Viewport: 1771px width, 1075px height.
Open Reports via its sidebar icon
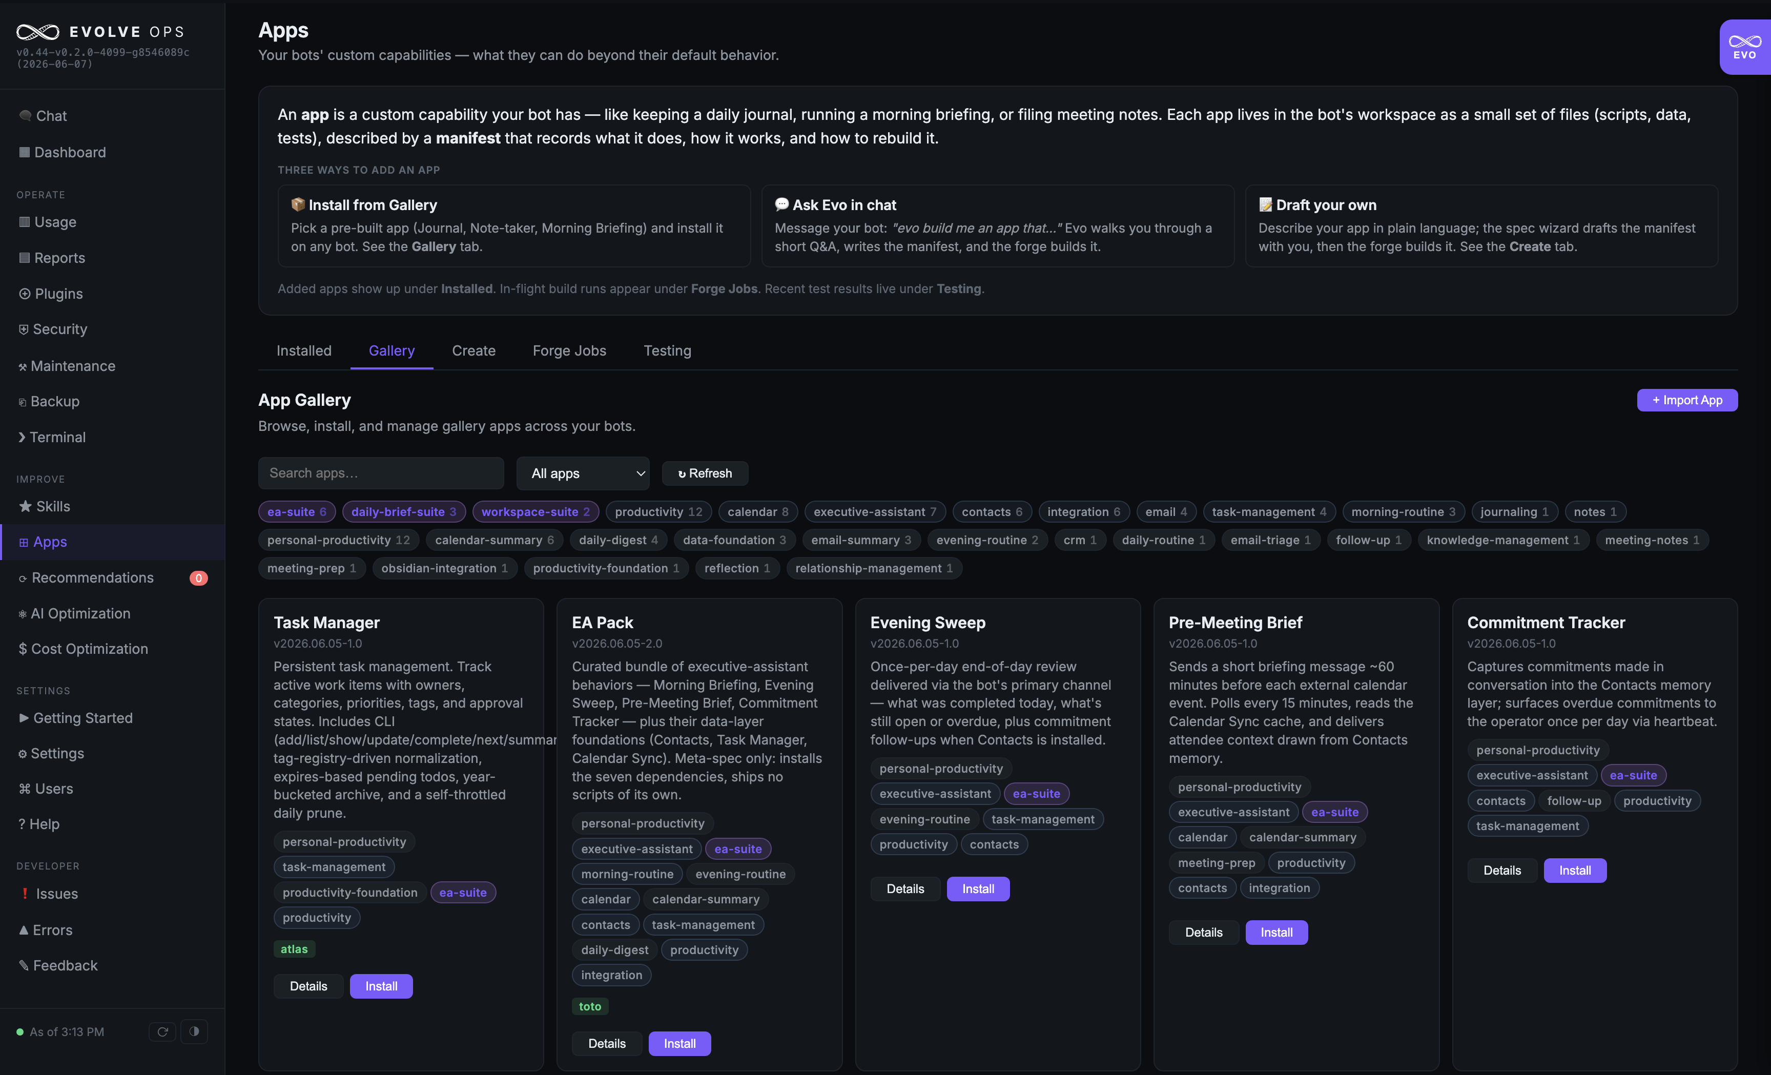point(25,258)
